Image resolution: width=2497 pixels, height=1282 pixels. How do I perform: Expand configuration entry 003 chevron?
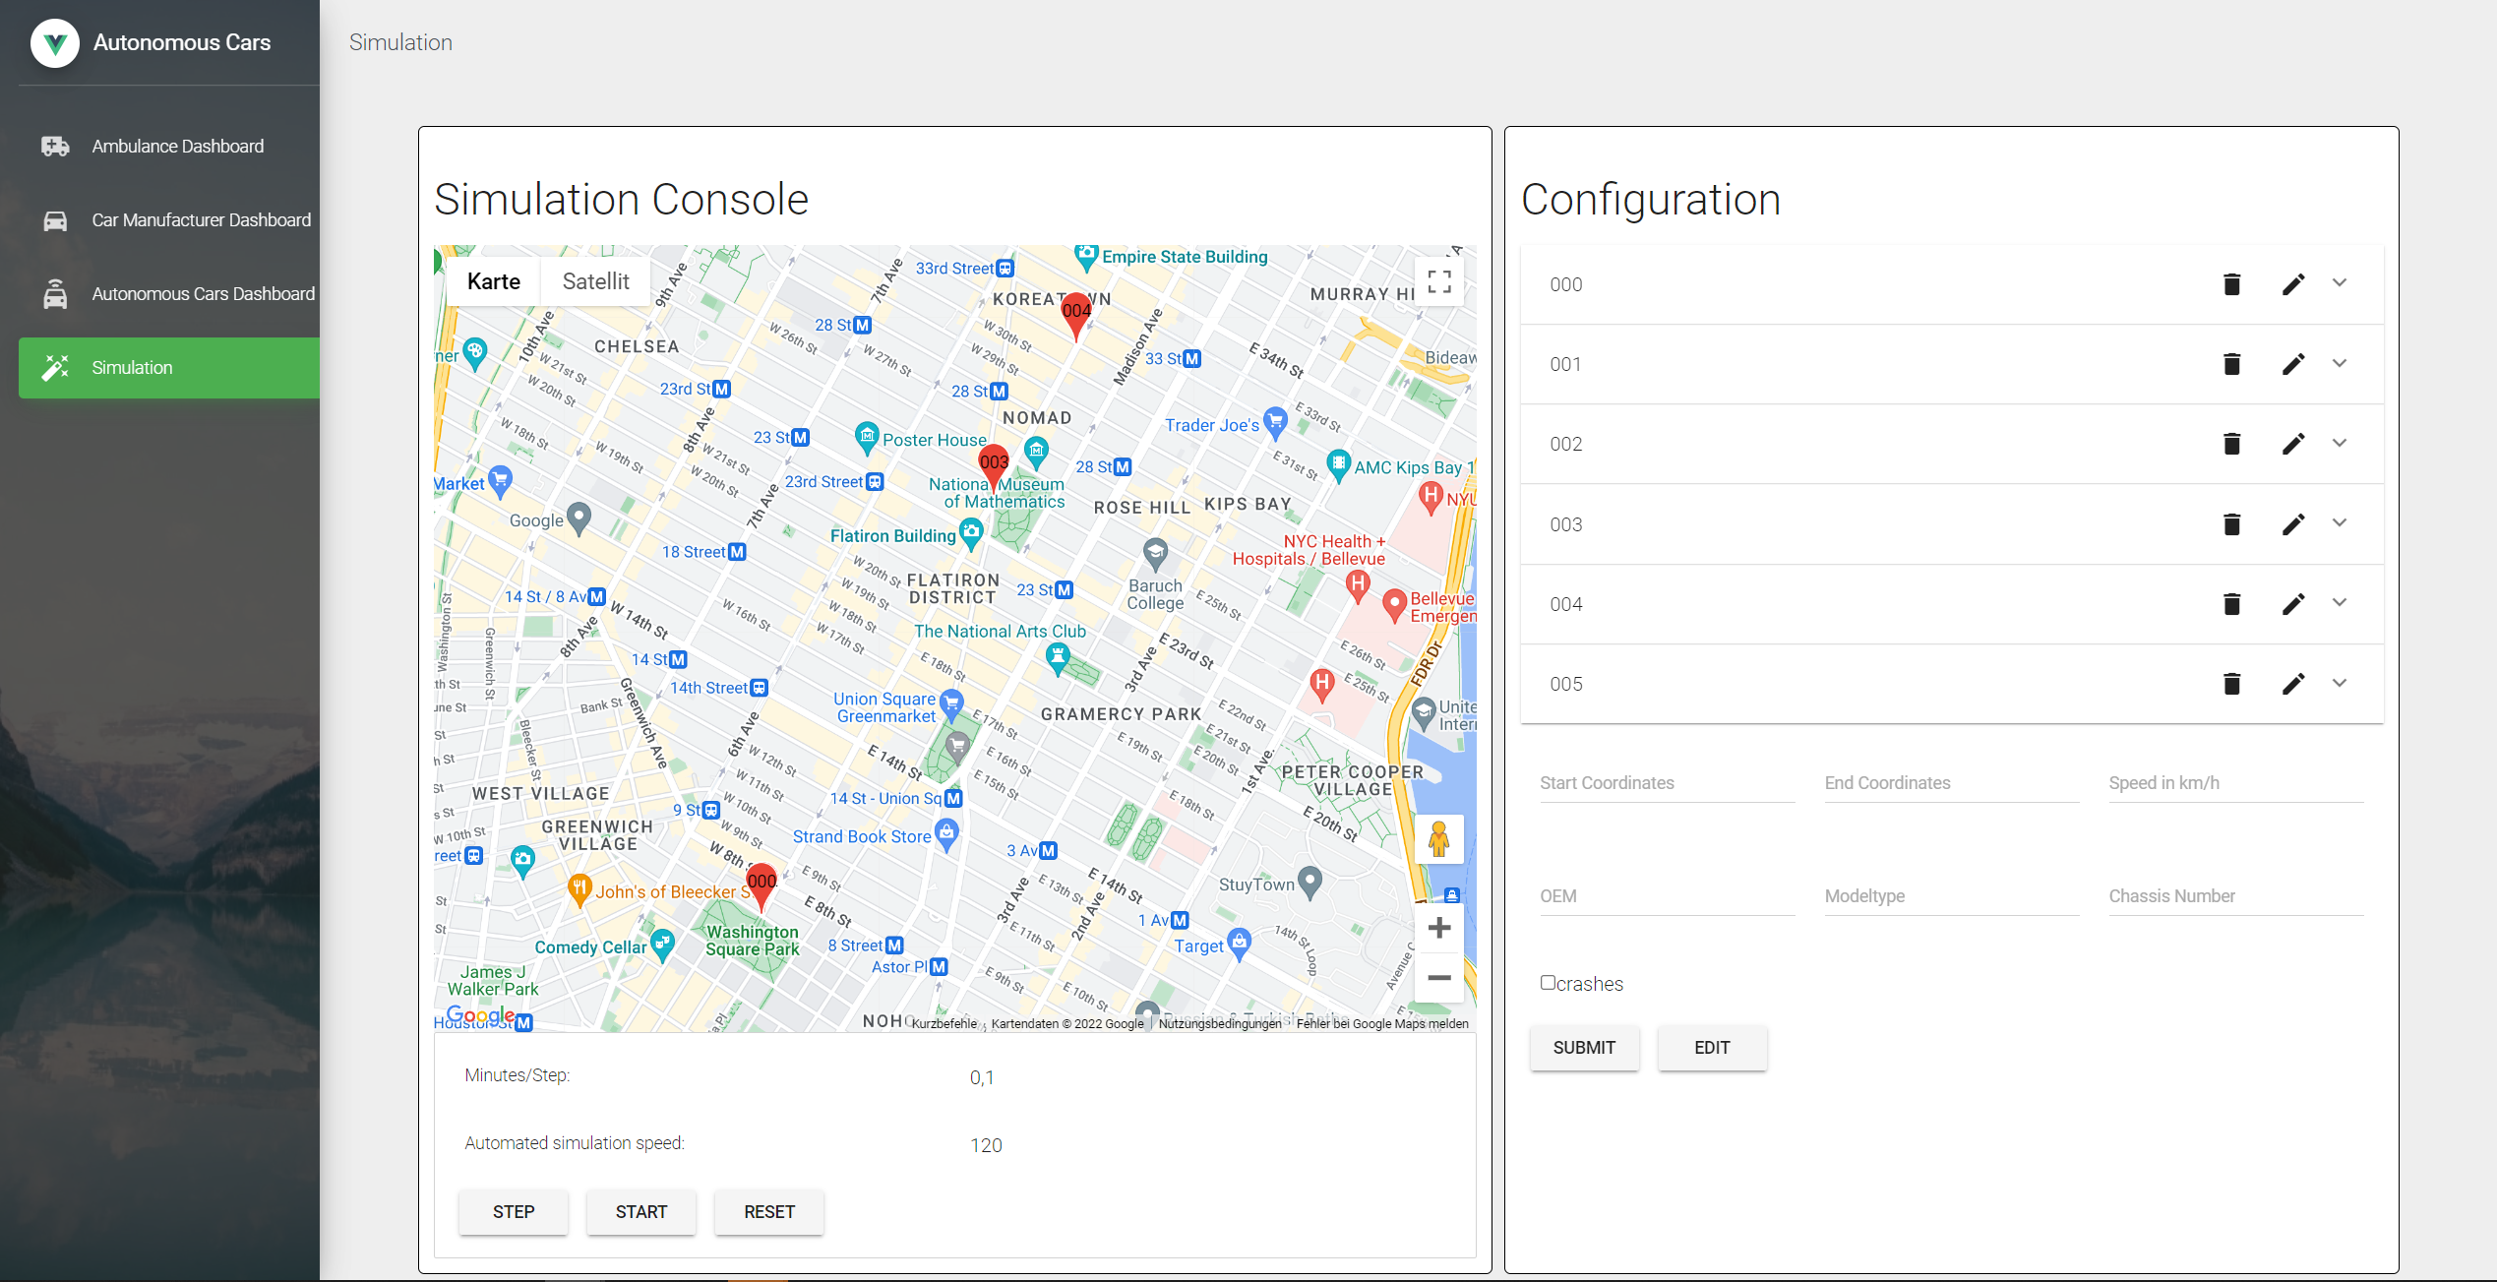[2340, 523]
